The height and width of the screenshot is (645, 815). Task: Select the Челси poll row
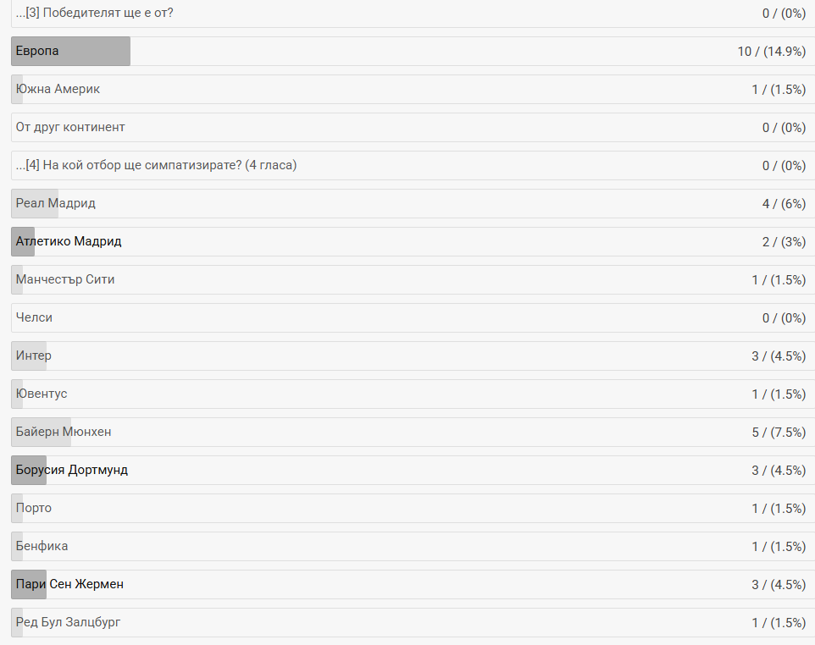click(x=413, y=317)
